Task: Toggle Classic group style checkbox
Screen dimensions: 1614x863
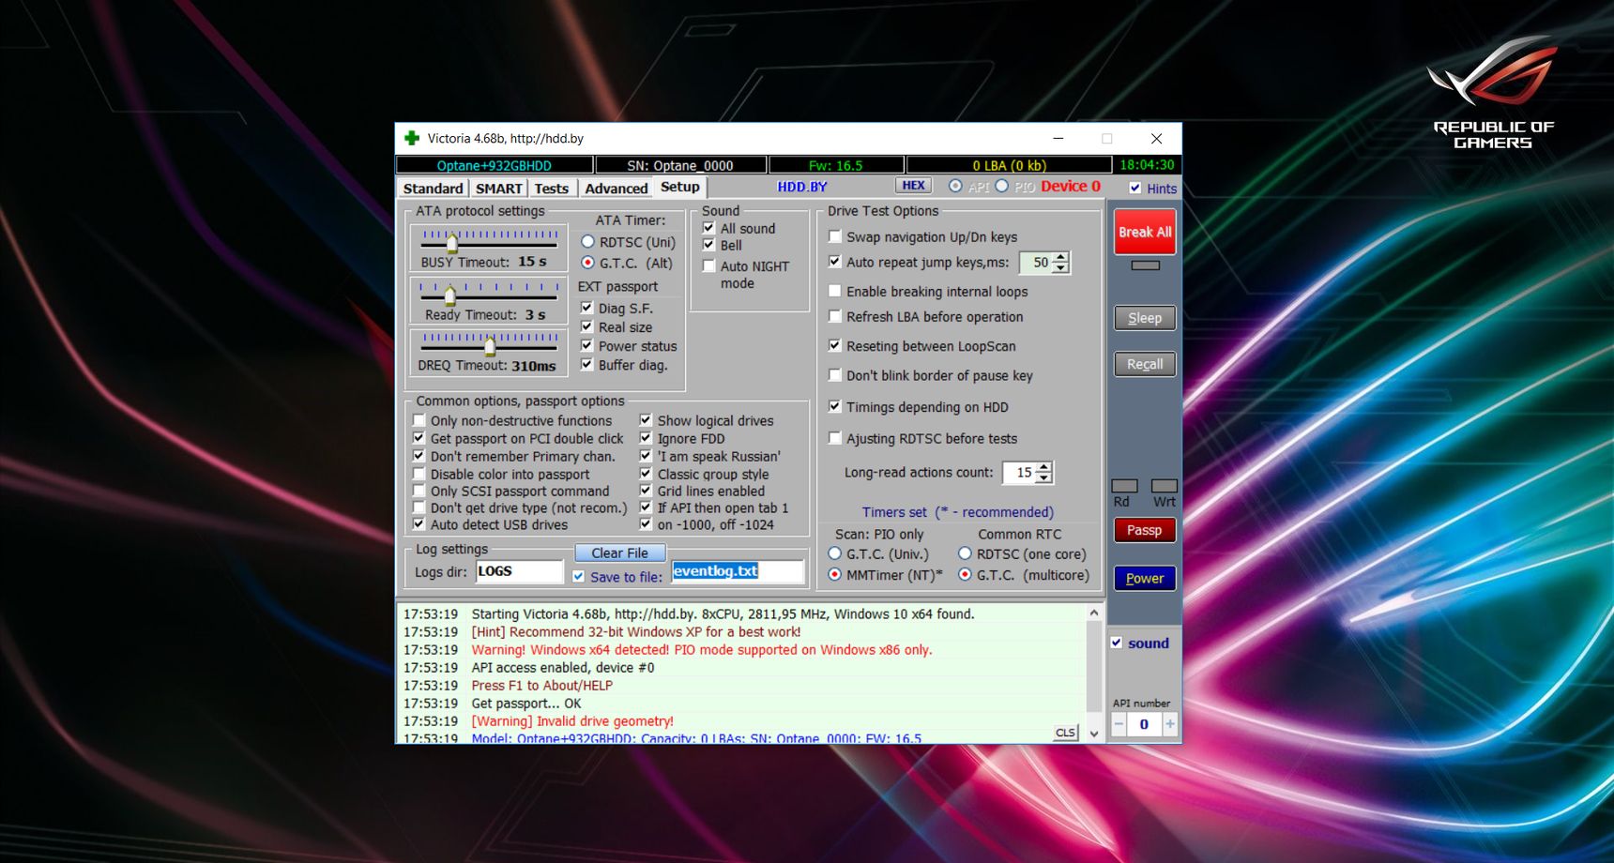Action: point(646,474)
